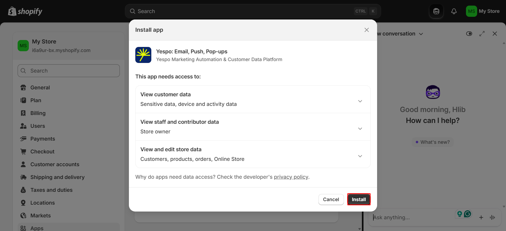Image resolution: width=506 pixels, height=231 pixels.
Task: Click the General settings store icon
Action: (x=23, y=87)
